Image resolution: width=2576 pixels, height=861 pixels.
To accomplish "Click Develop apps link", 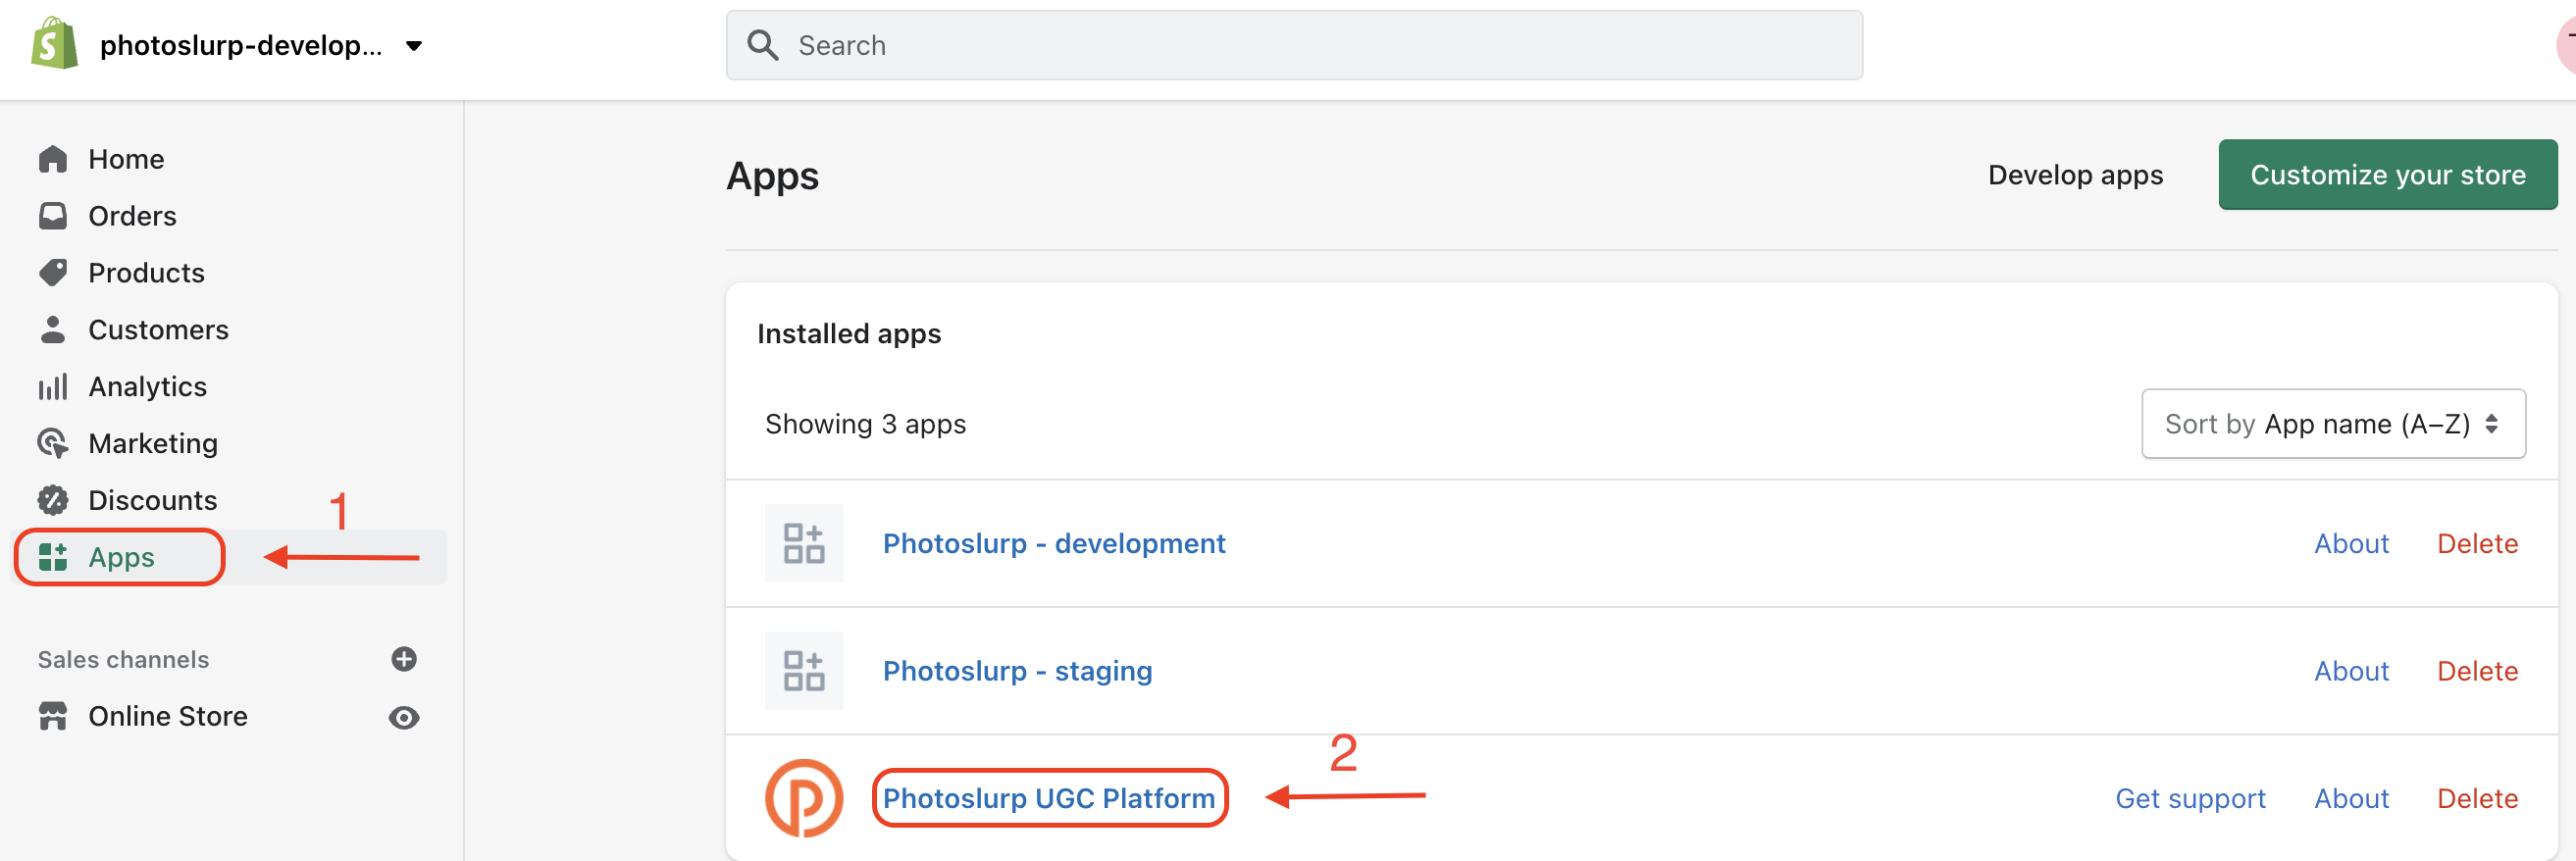I will click(2075, 175).
